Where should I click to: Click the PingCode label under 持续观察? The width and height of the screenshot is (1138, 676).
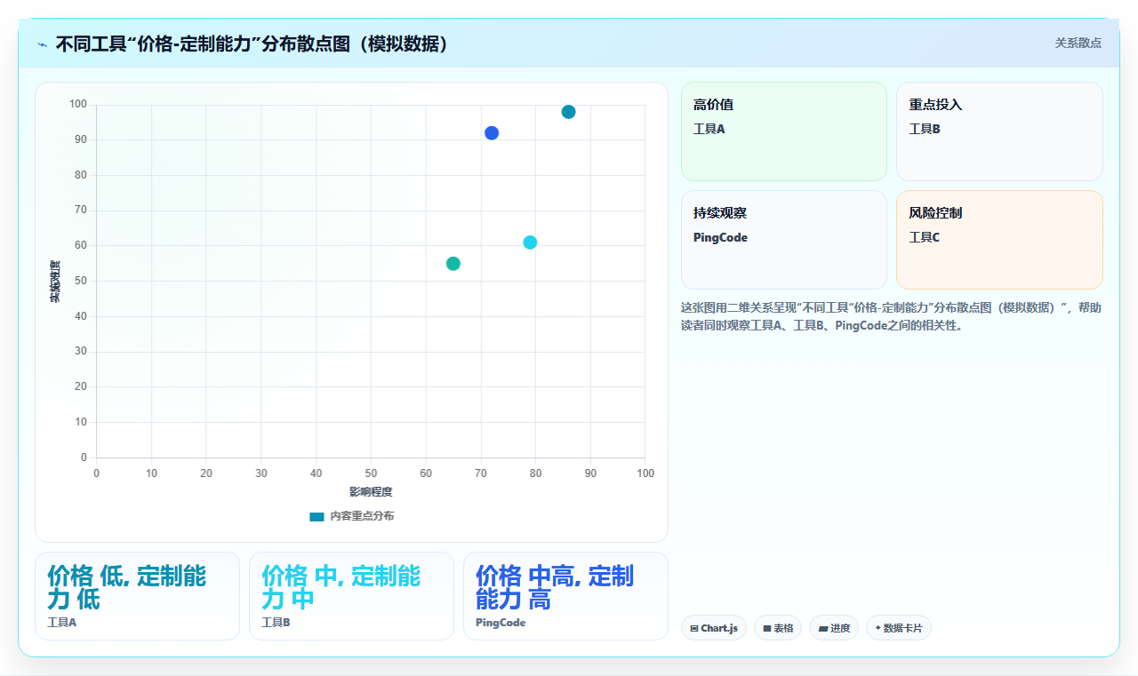[720, 237]
